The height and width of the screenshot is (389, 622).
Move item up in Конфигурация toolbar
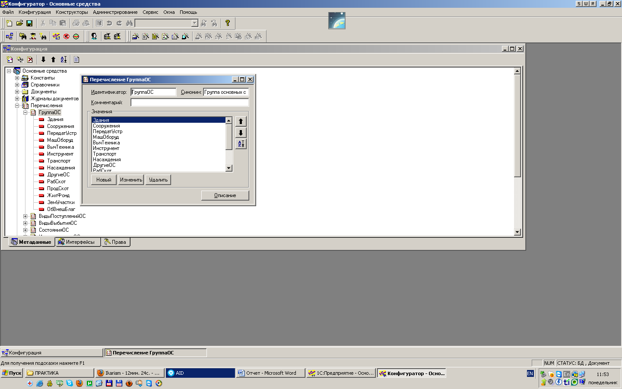53,60
